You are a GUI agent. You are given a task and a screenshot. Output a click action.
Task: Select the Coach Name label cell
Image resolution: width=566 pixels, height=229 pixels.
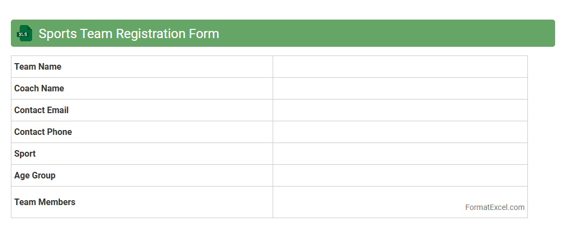[141, 89]
